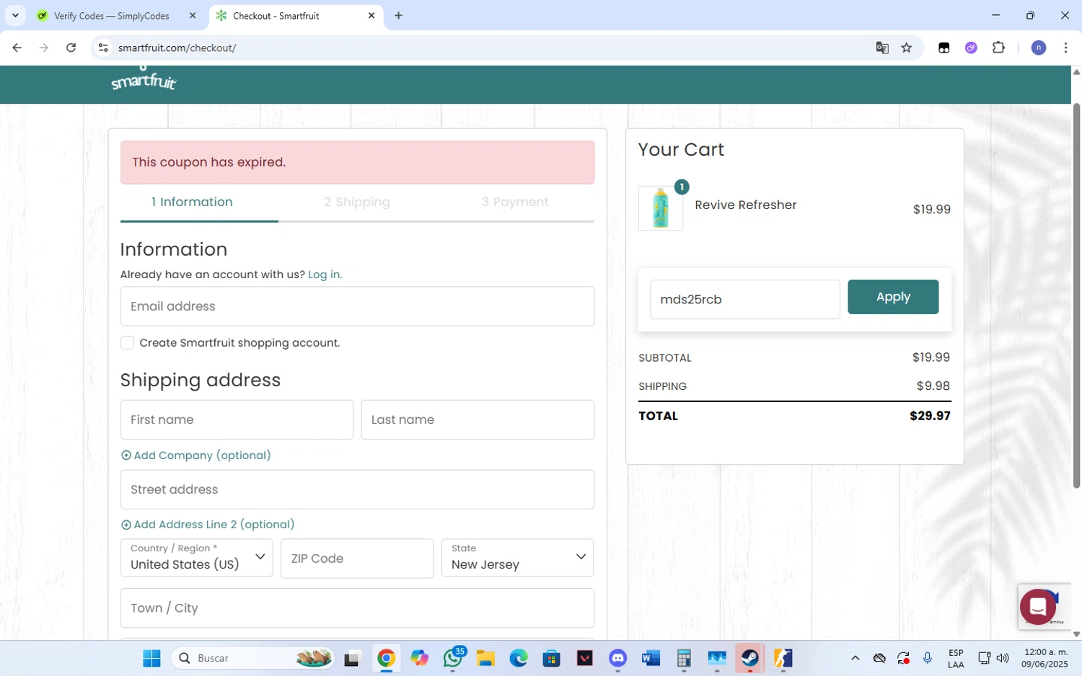Open Calculator from the taskbar

pos(684,658)
